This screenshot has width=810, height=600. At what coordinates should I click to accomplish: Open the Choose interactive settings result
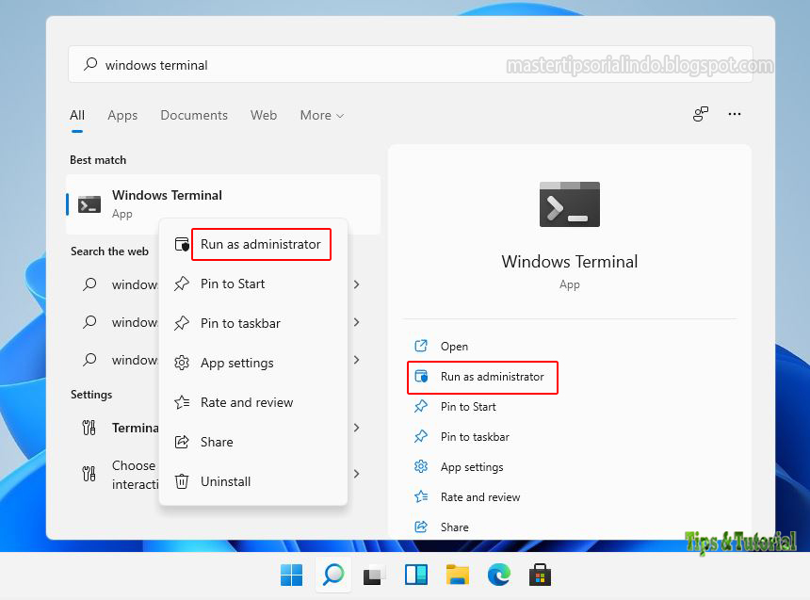223,474
